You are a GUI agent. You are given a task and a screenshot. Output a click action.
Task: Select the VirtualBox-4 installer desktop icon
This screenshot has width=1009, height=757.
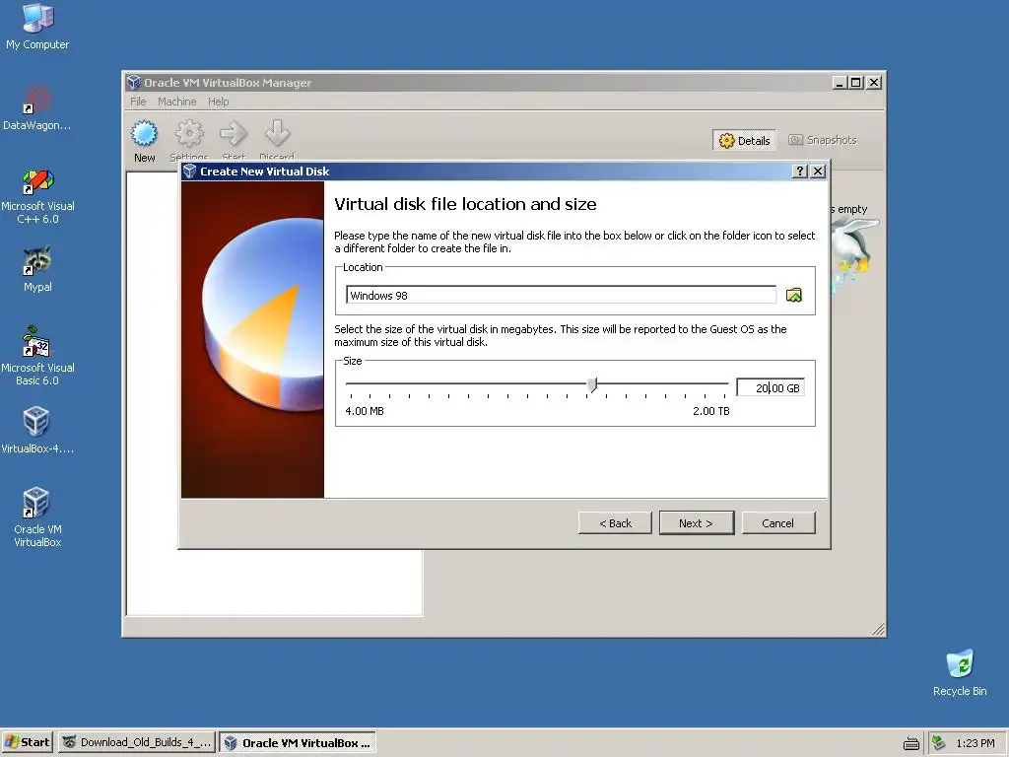pyautogui.click(x=37, y=430)
